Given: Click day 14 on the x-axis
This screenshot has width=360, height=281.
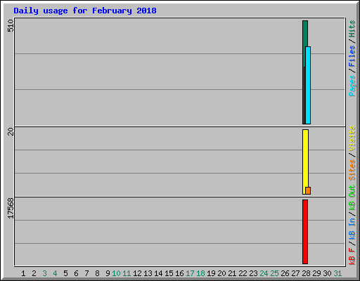Looking at the screenshot, I should click(158, 273).
